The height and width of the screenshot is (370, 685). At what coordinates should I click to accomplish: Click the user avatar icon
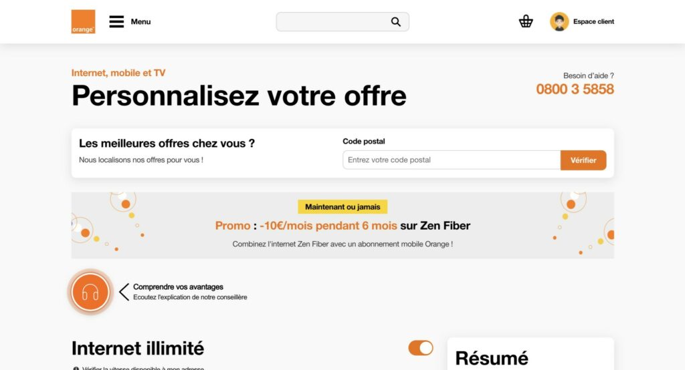click(559, 21)
